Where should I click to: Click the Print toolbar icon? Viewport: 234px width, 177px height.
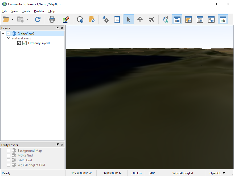click(x=52, y=19)
